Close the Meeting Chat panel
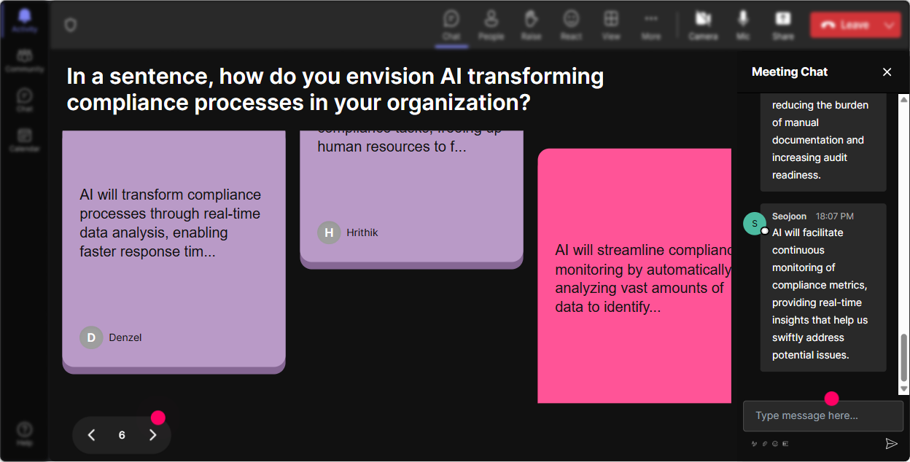910x462 pixels. (887, 71)
